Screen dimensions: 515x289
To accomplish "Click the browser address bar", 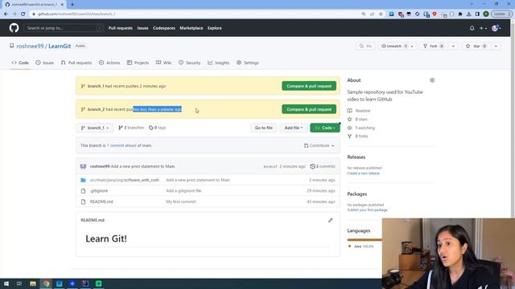I will [194, 14].
